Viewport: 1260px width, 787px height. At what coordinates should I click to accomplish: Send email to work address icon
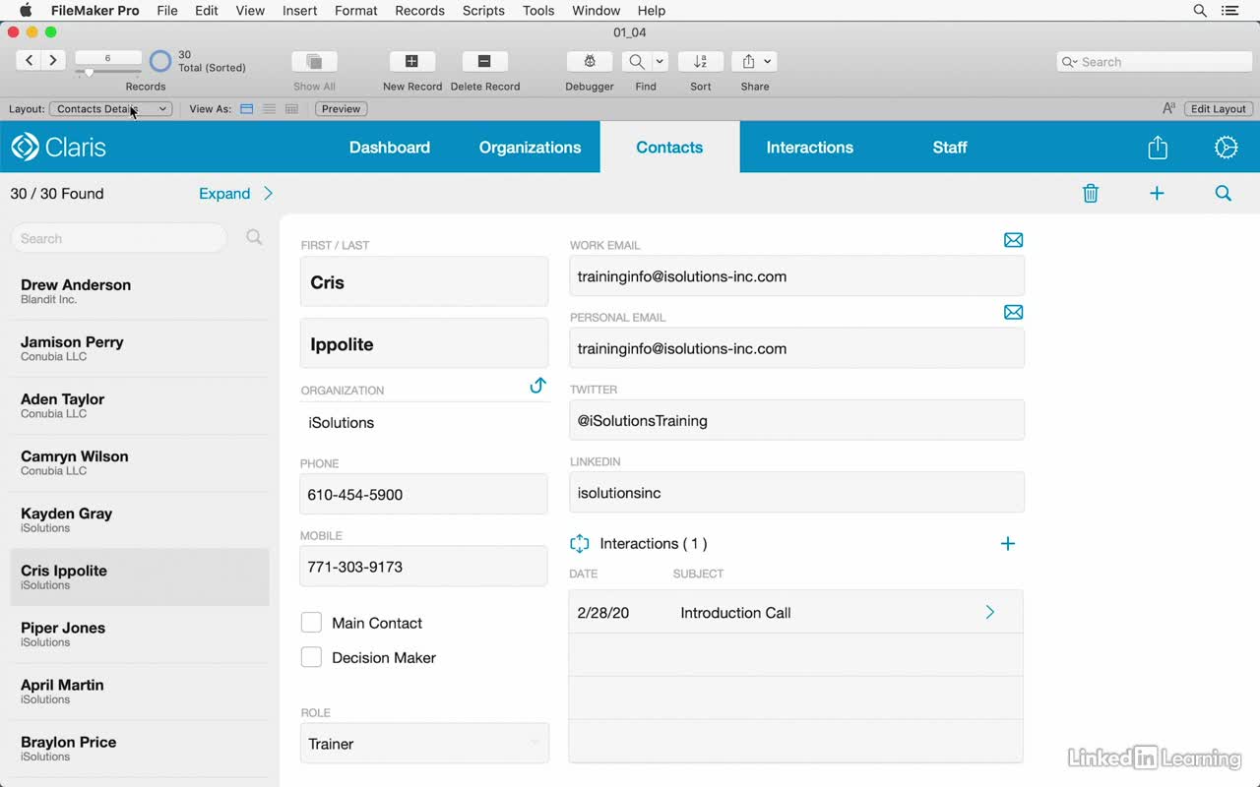coord(1013,240)
